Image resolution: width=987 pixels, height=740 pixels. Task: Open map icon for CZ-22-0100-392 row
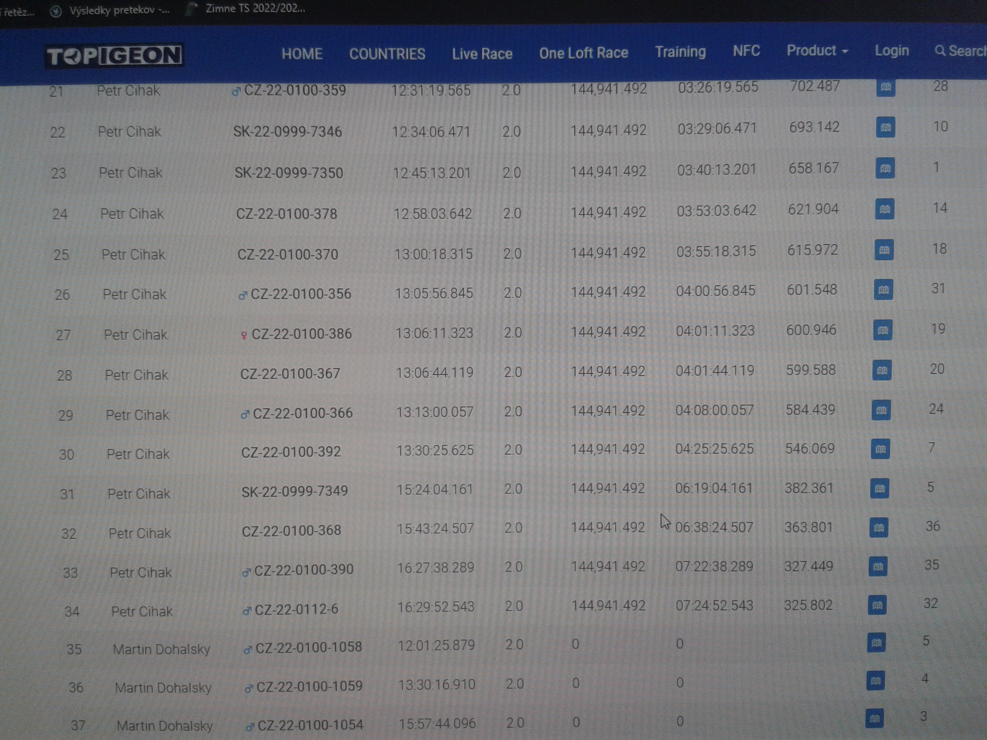pos(880,449)
